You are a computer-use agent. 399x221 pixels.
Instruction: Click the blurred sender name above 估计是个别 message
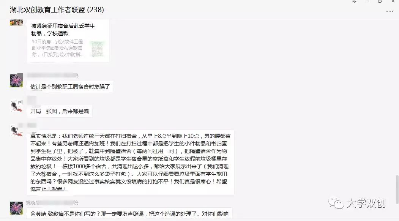tap(52, 75)
